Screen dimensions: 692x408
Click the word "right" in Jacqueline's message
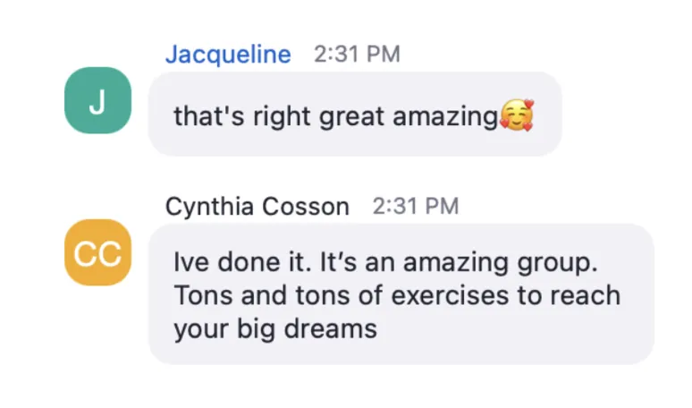point(282,117)
